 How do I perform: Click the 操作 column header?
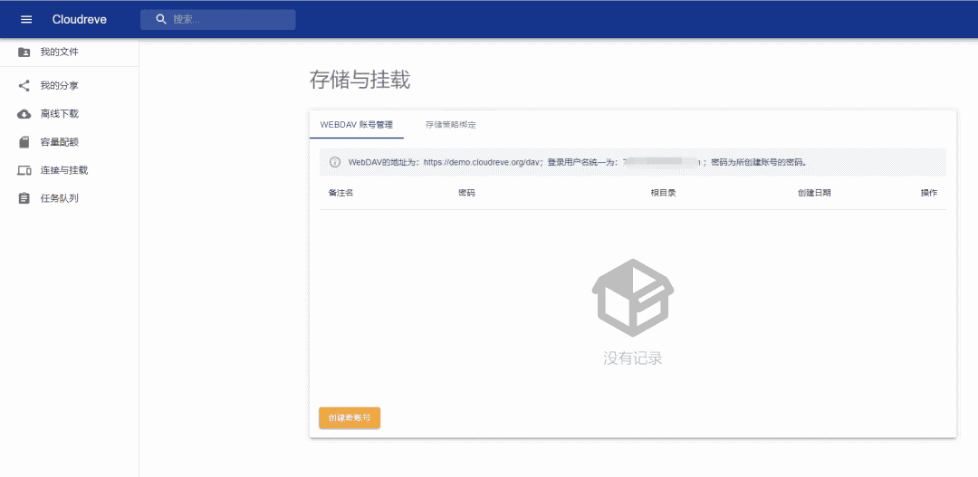[929, 193]
